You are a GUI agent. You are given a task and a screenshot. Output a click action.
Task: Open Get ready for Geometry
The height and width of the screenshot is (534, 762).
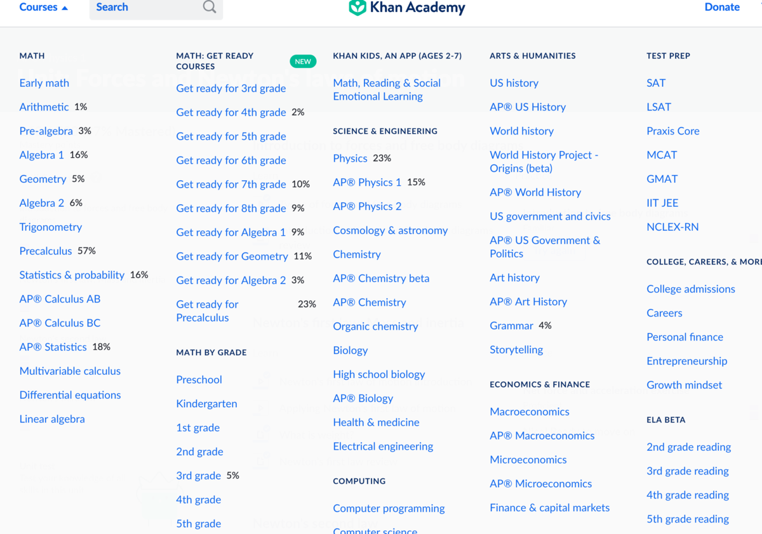pos(232,256)
